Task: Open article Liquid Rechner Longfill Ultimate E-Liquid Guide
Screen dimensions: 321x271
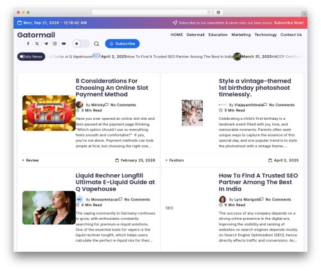Action: 115,182
